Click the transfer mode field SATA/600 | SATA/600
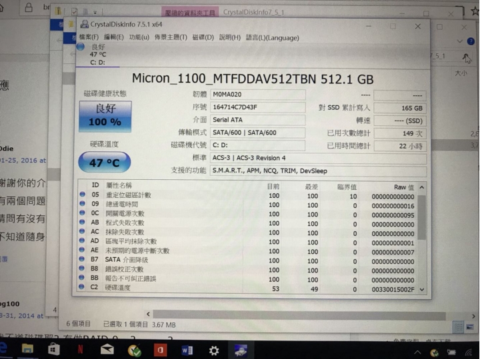This screenshot has width=480, height=359. pyautogui.click(x=257, y=133)
